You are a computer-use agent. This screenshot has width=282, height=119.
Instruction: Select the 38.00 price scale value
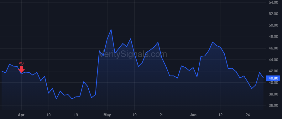tap(273, 94)
